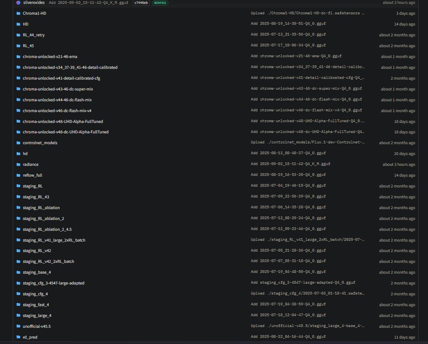Viewport: 428px width, 344px height.
Task: Open commit Add 2025-08-19_16-53-20-Q4_0.gguf
Action: click(x=288, y=175)
